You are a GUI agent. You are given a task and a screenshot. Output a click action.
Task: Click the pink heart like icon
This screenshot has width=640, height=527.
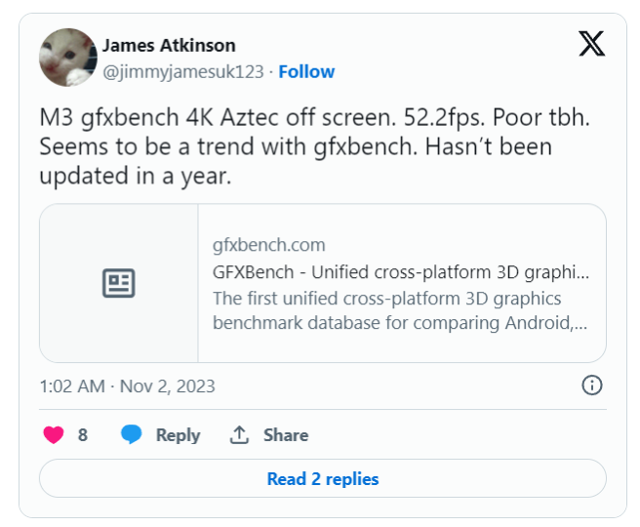54,435
